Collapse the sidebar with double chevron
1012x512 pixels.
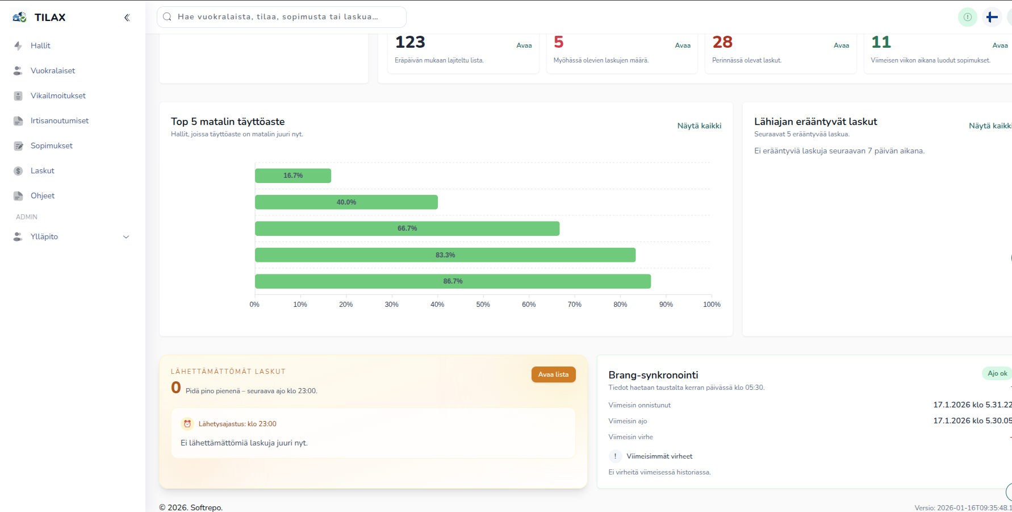point(127,18)
